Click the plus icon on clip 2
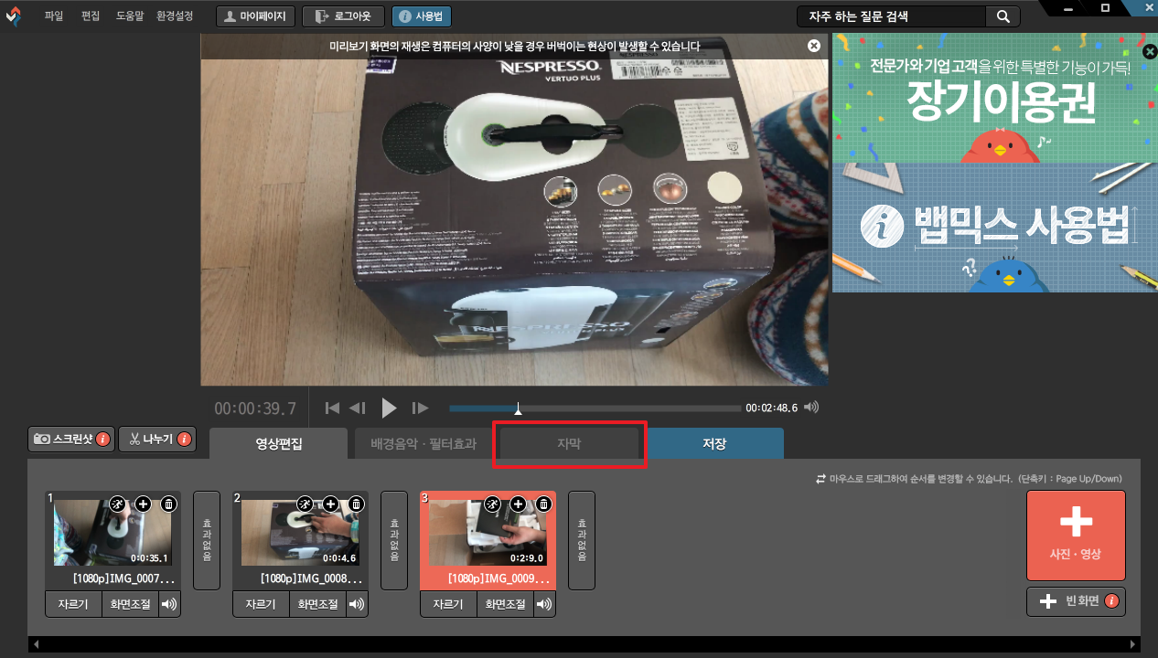This screenshot has width=1158, height=658. (x=330, y=504)
